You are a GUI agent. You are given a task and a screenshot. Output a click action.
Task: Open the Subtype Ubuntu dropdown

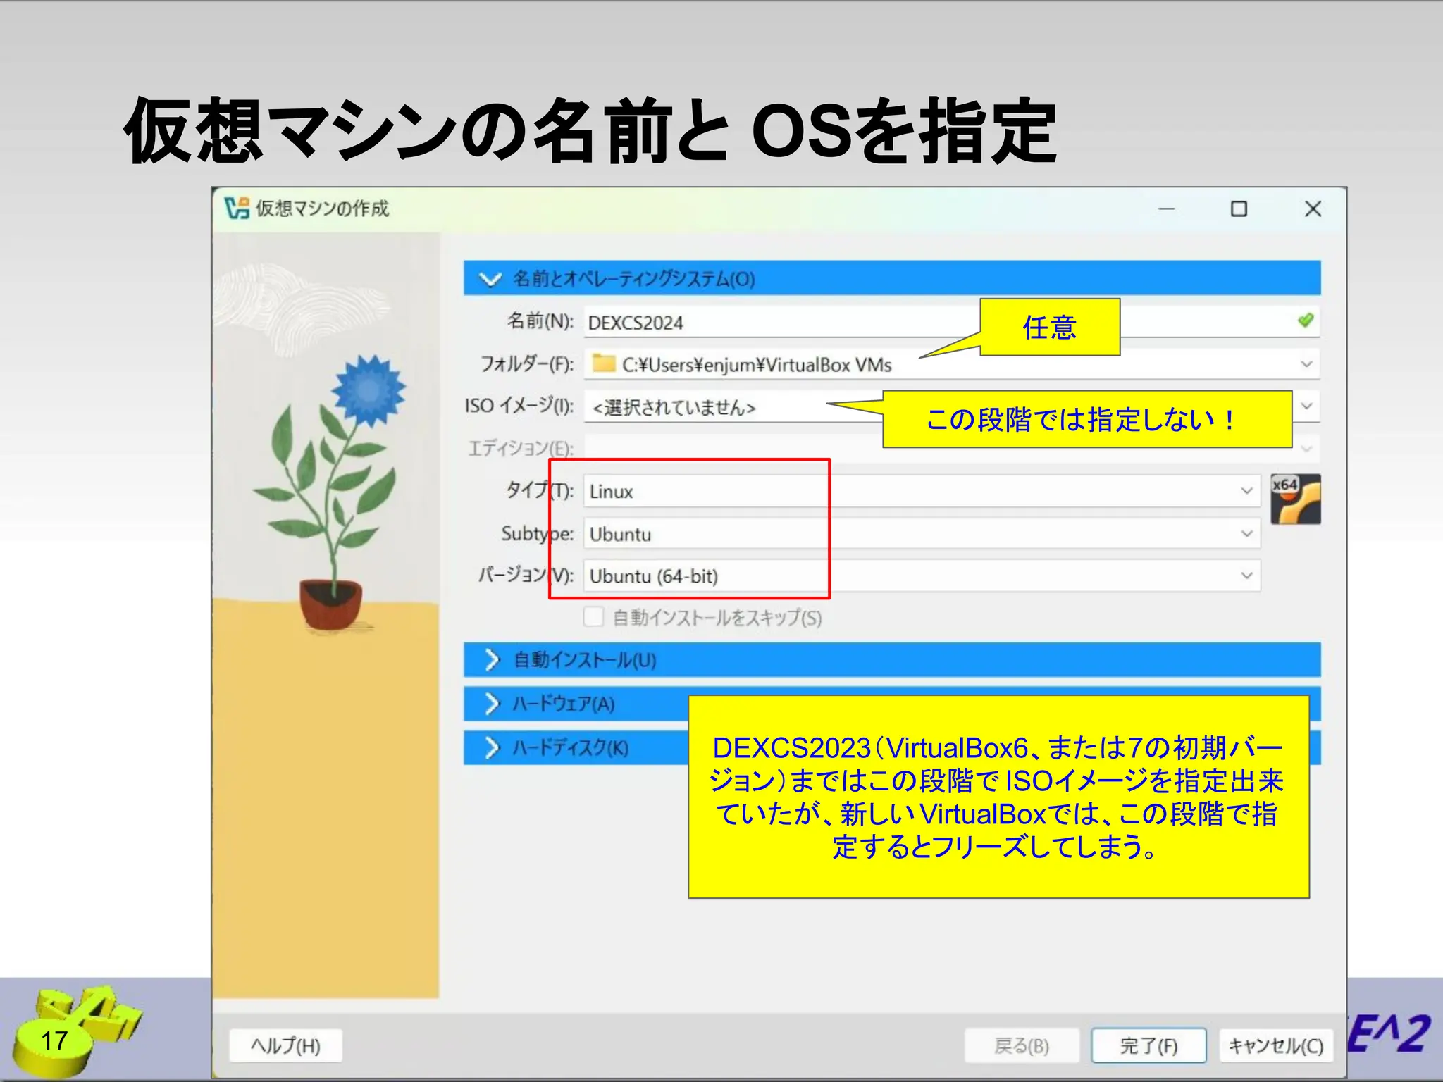(x=922, y=533)
